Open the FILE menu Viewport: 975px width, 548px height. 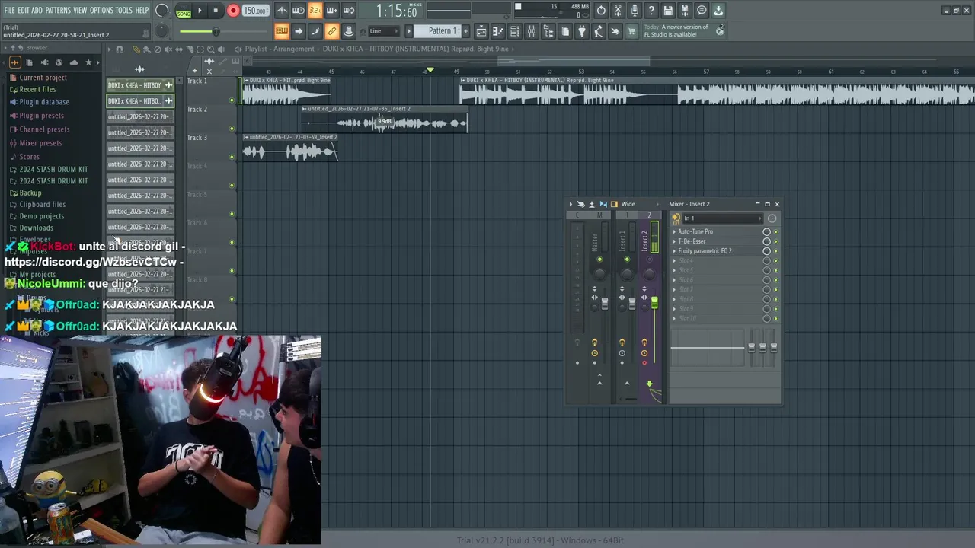9,11
